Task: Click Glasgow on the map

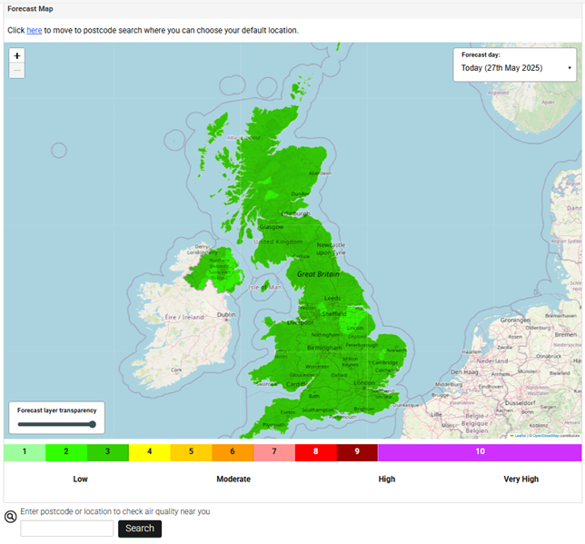Action: point(272,227)
